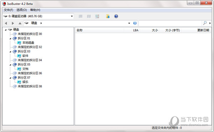Switch to large icons view
The image size is (214, 132).
(97, 16)
